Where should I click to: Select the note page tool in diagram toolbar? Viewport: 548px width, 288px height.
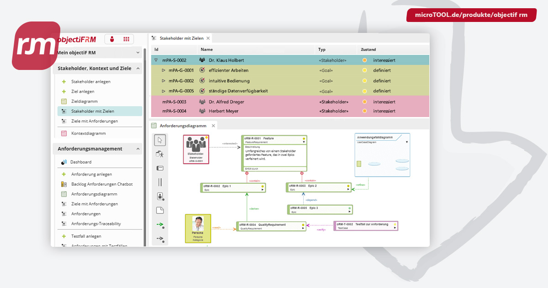[x=160, y=210]
